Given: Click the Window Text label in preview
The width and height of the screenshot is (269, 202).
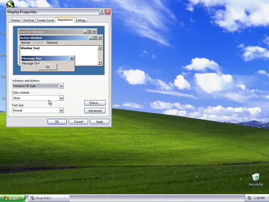Looking at the screenshot, I should [x=30, y=48].
